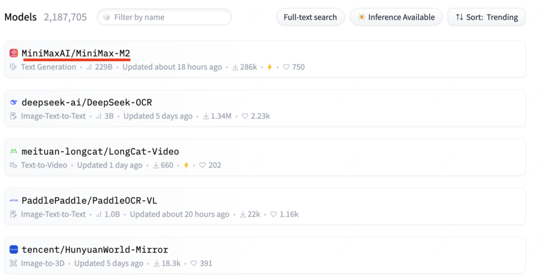Click the tencent blue avatar icon
The image size is (546, 275).
tap(14, 250)
